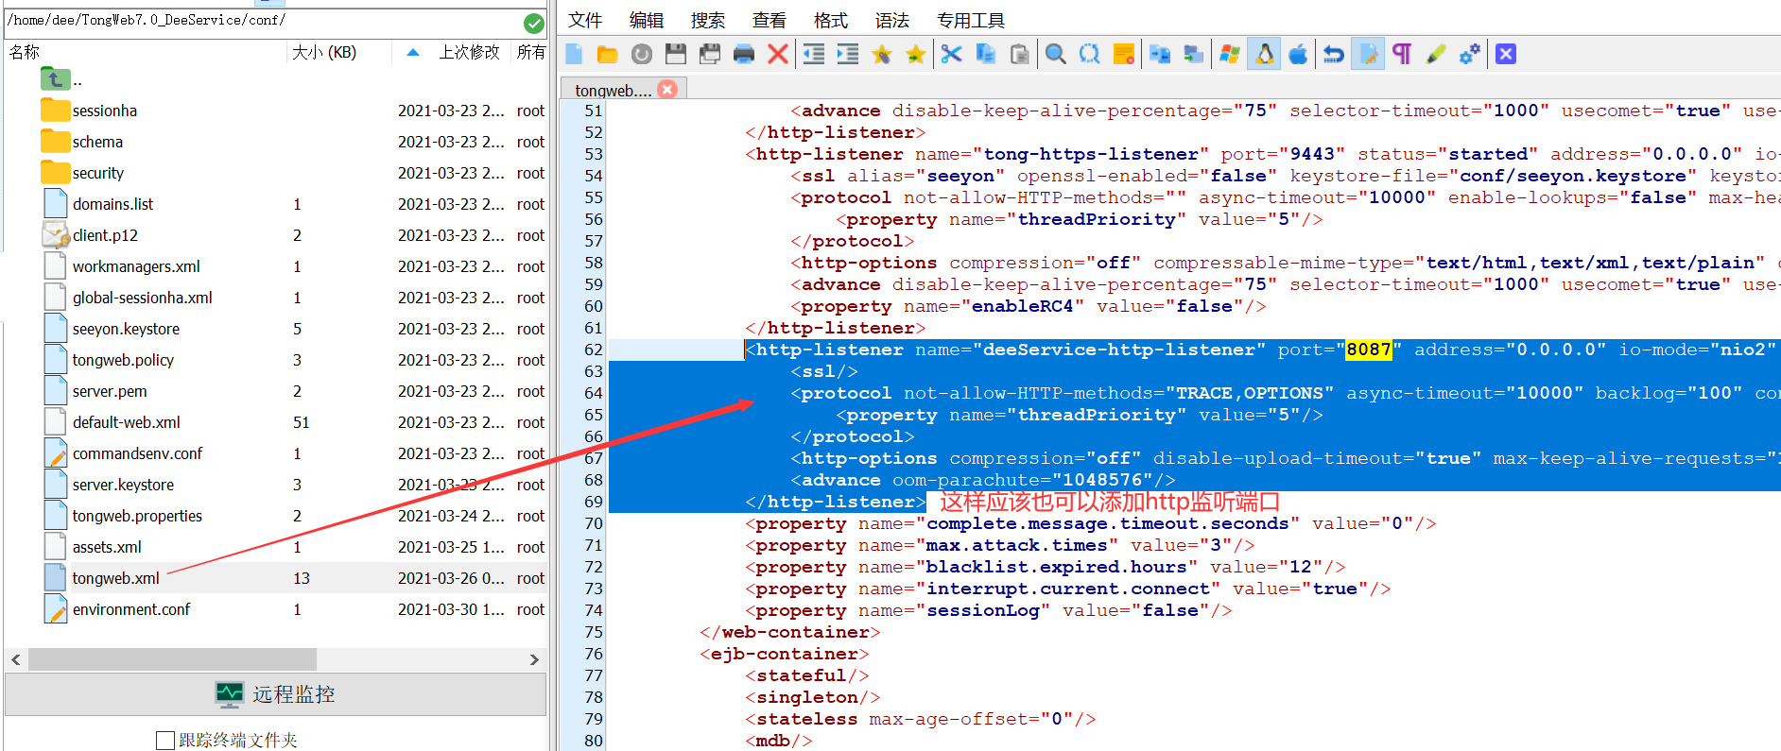
Task: Select the security folder in file list
Action: pyautogui.click(x=98, y=173)
